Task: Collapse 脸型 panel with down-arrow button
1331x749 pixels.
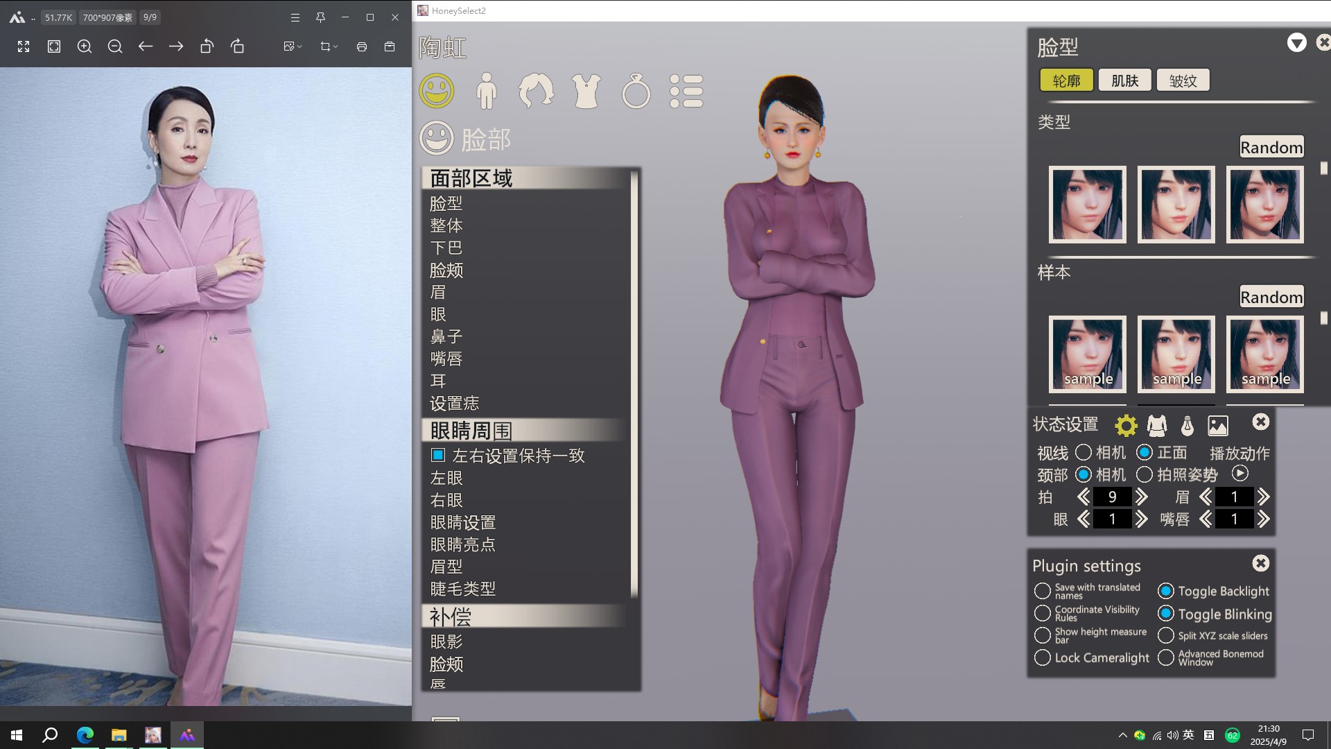Action: click(1296, 43)
